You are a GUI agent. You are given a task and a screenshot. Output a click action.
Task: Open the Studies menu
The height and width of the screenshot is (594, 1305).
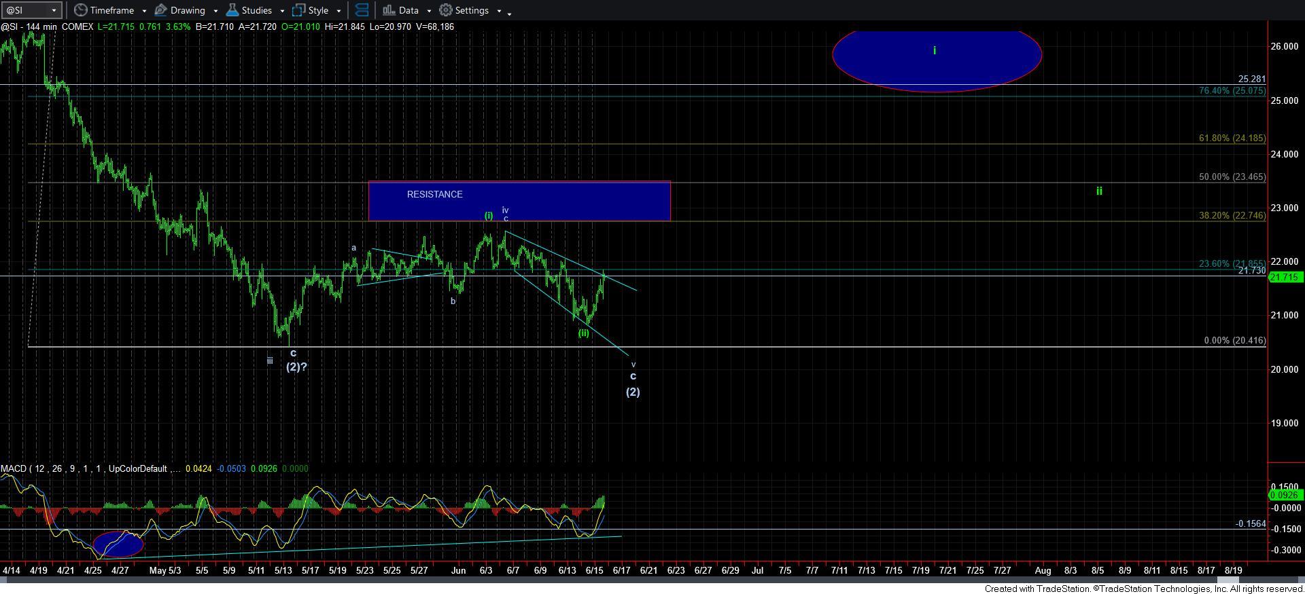[x=256, y=10]
